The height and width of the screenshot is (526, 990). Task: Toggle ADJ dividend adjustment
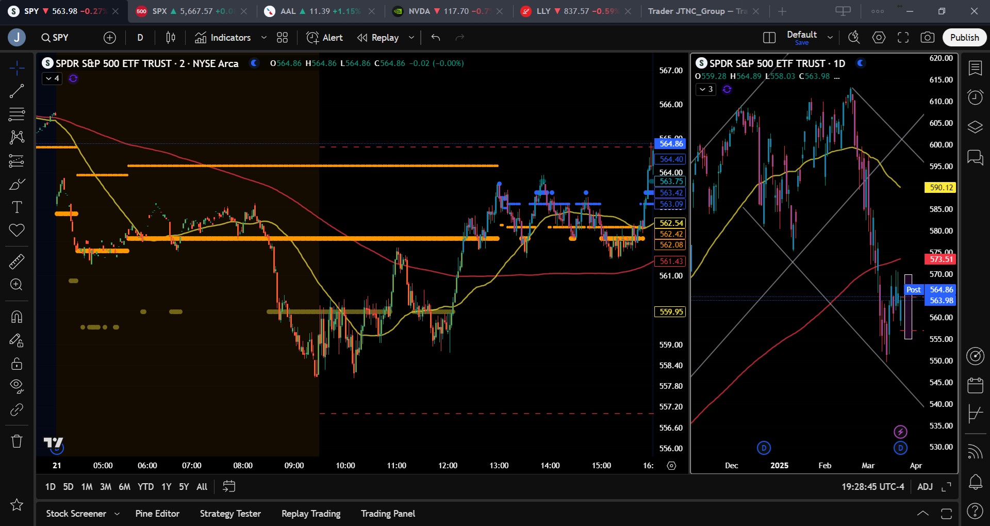[x=925, y=487]
